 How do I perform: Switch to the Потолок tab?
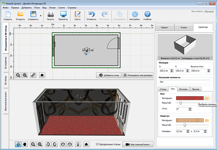[183, 89]
